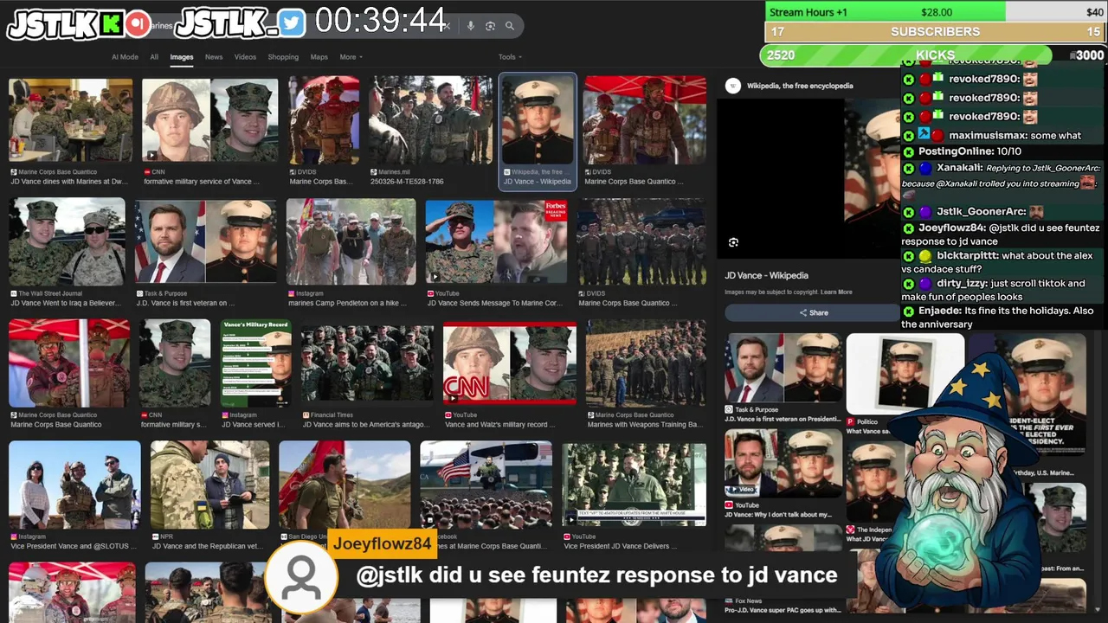Open 'marines Camp Pendleton on a hike' Instagram image
The width and height of the screenshot is (1108, 623).
tap(351, 242)
